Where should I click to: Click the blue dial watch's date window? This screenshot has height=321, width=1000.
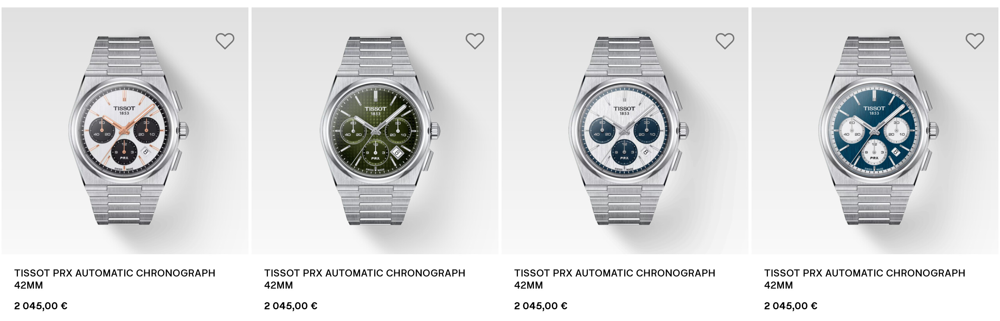(x=895, y=152)
